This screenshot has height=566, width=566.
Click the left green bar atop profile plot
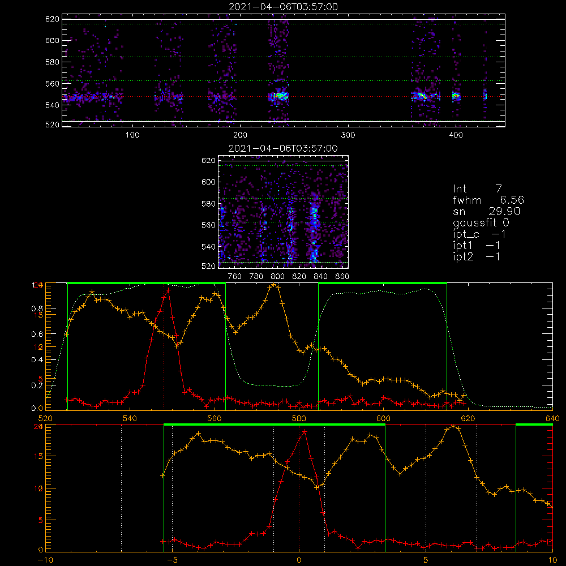(x=147, y=283)
